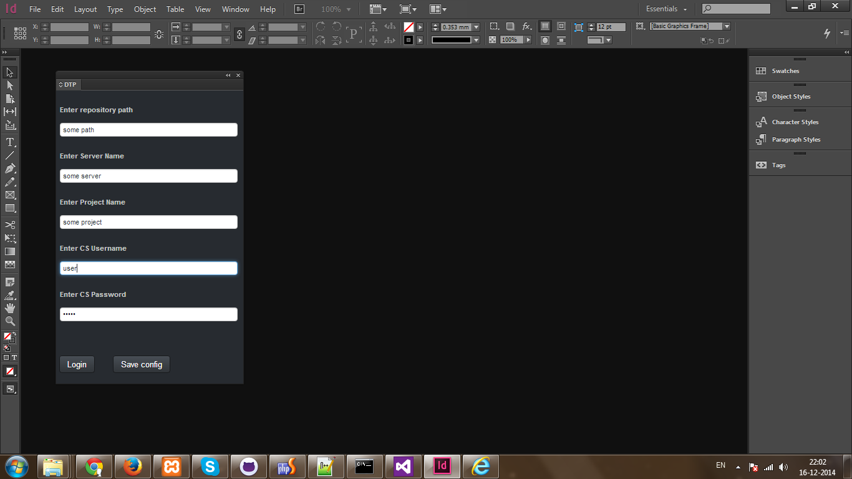This screenshot has width=852, height=479.
Task: Click the Login button
Action: coord(76,364)
